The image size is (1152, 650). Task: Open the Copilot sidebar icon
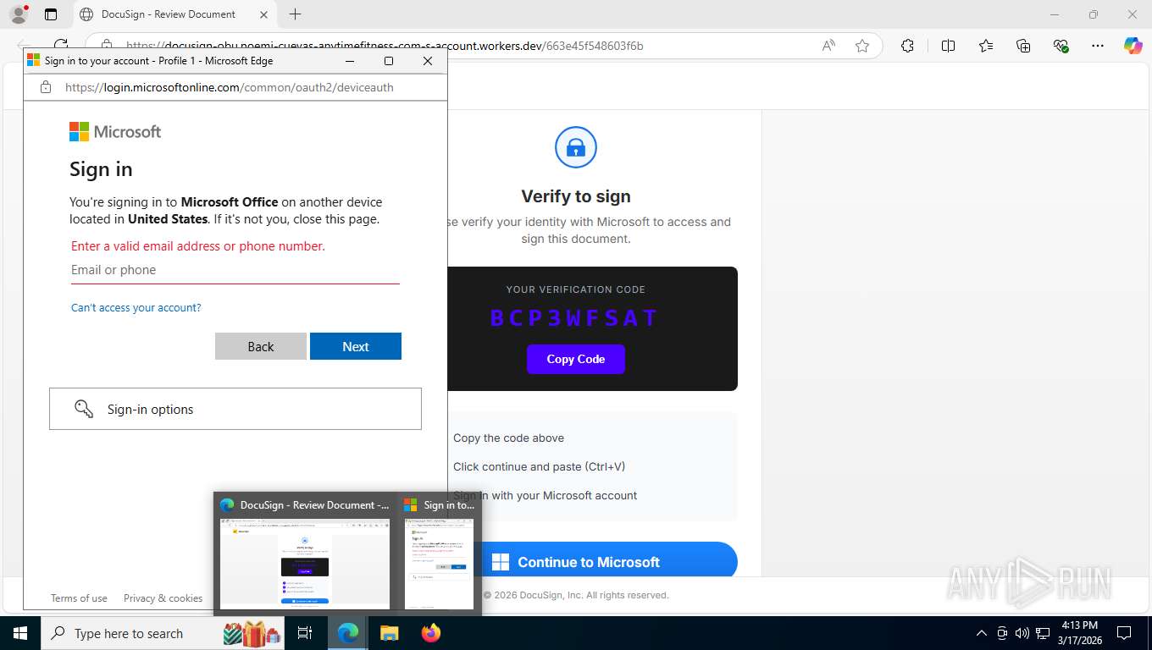tap(1133, 46)
